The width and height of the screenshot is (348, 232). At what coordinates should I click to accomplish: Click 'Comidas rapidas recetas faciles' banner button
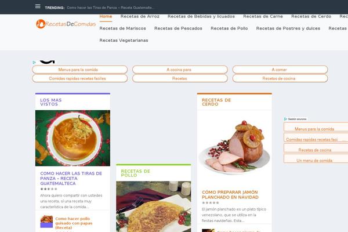coord(80,78)
